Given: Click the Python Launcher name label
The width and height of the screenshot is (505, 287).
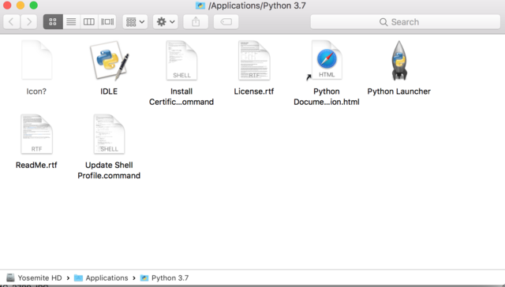Looking at the screenshot, I should 398,91.
